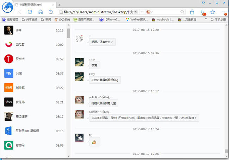Open a new tab with plus button
This screenshot has width=229, height=160.
(x=59, y=5)
